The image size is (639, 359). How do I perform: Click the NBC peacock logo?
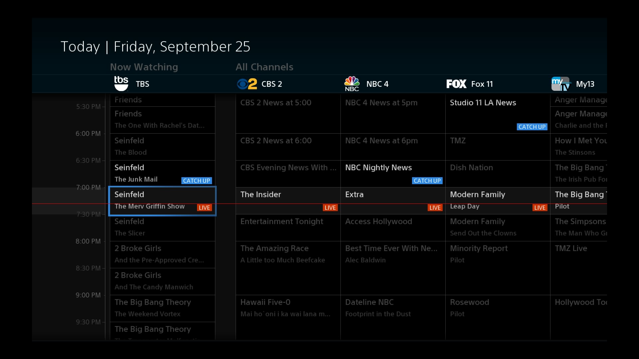pos(352,84)
